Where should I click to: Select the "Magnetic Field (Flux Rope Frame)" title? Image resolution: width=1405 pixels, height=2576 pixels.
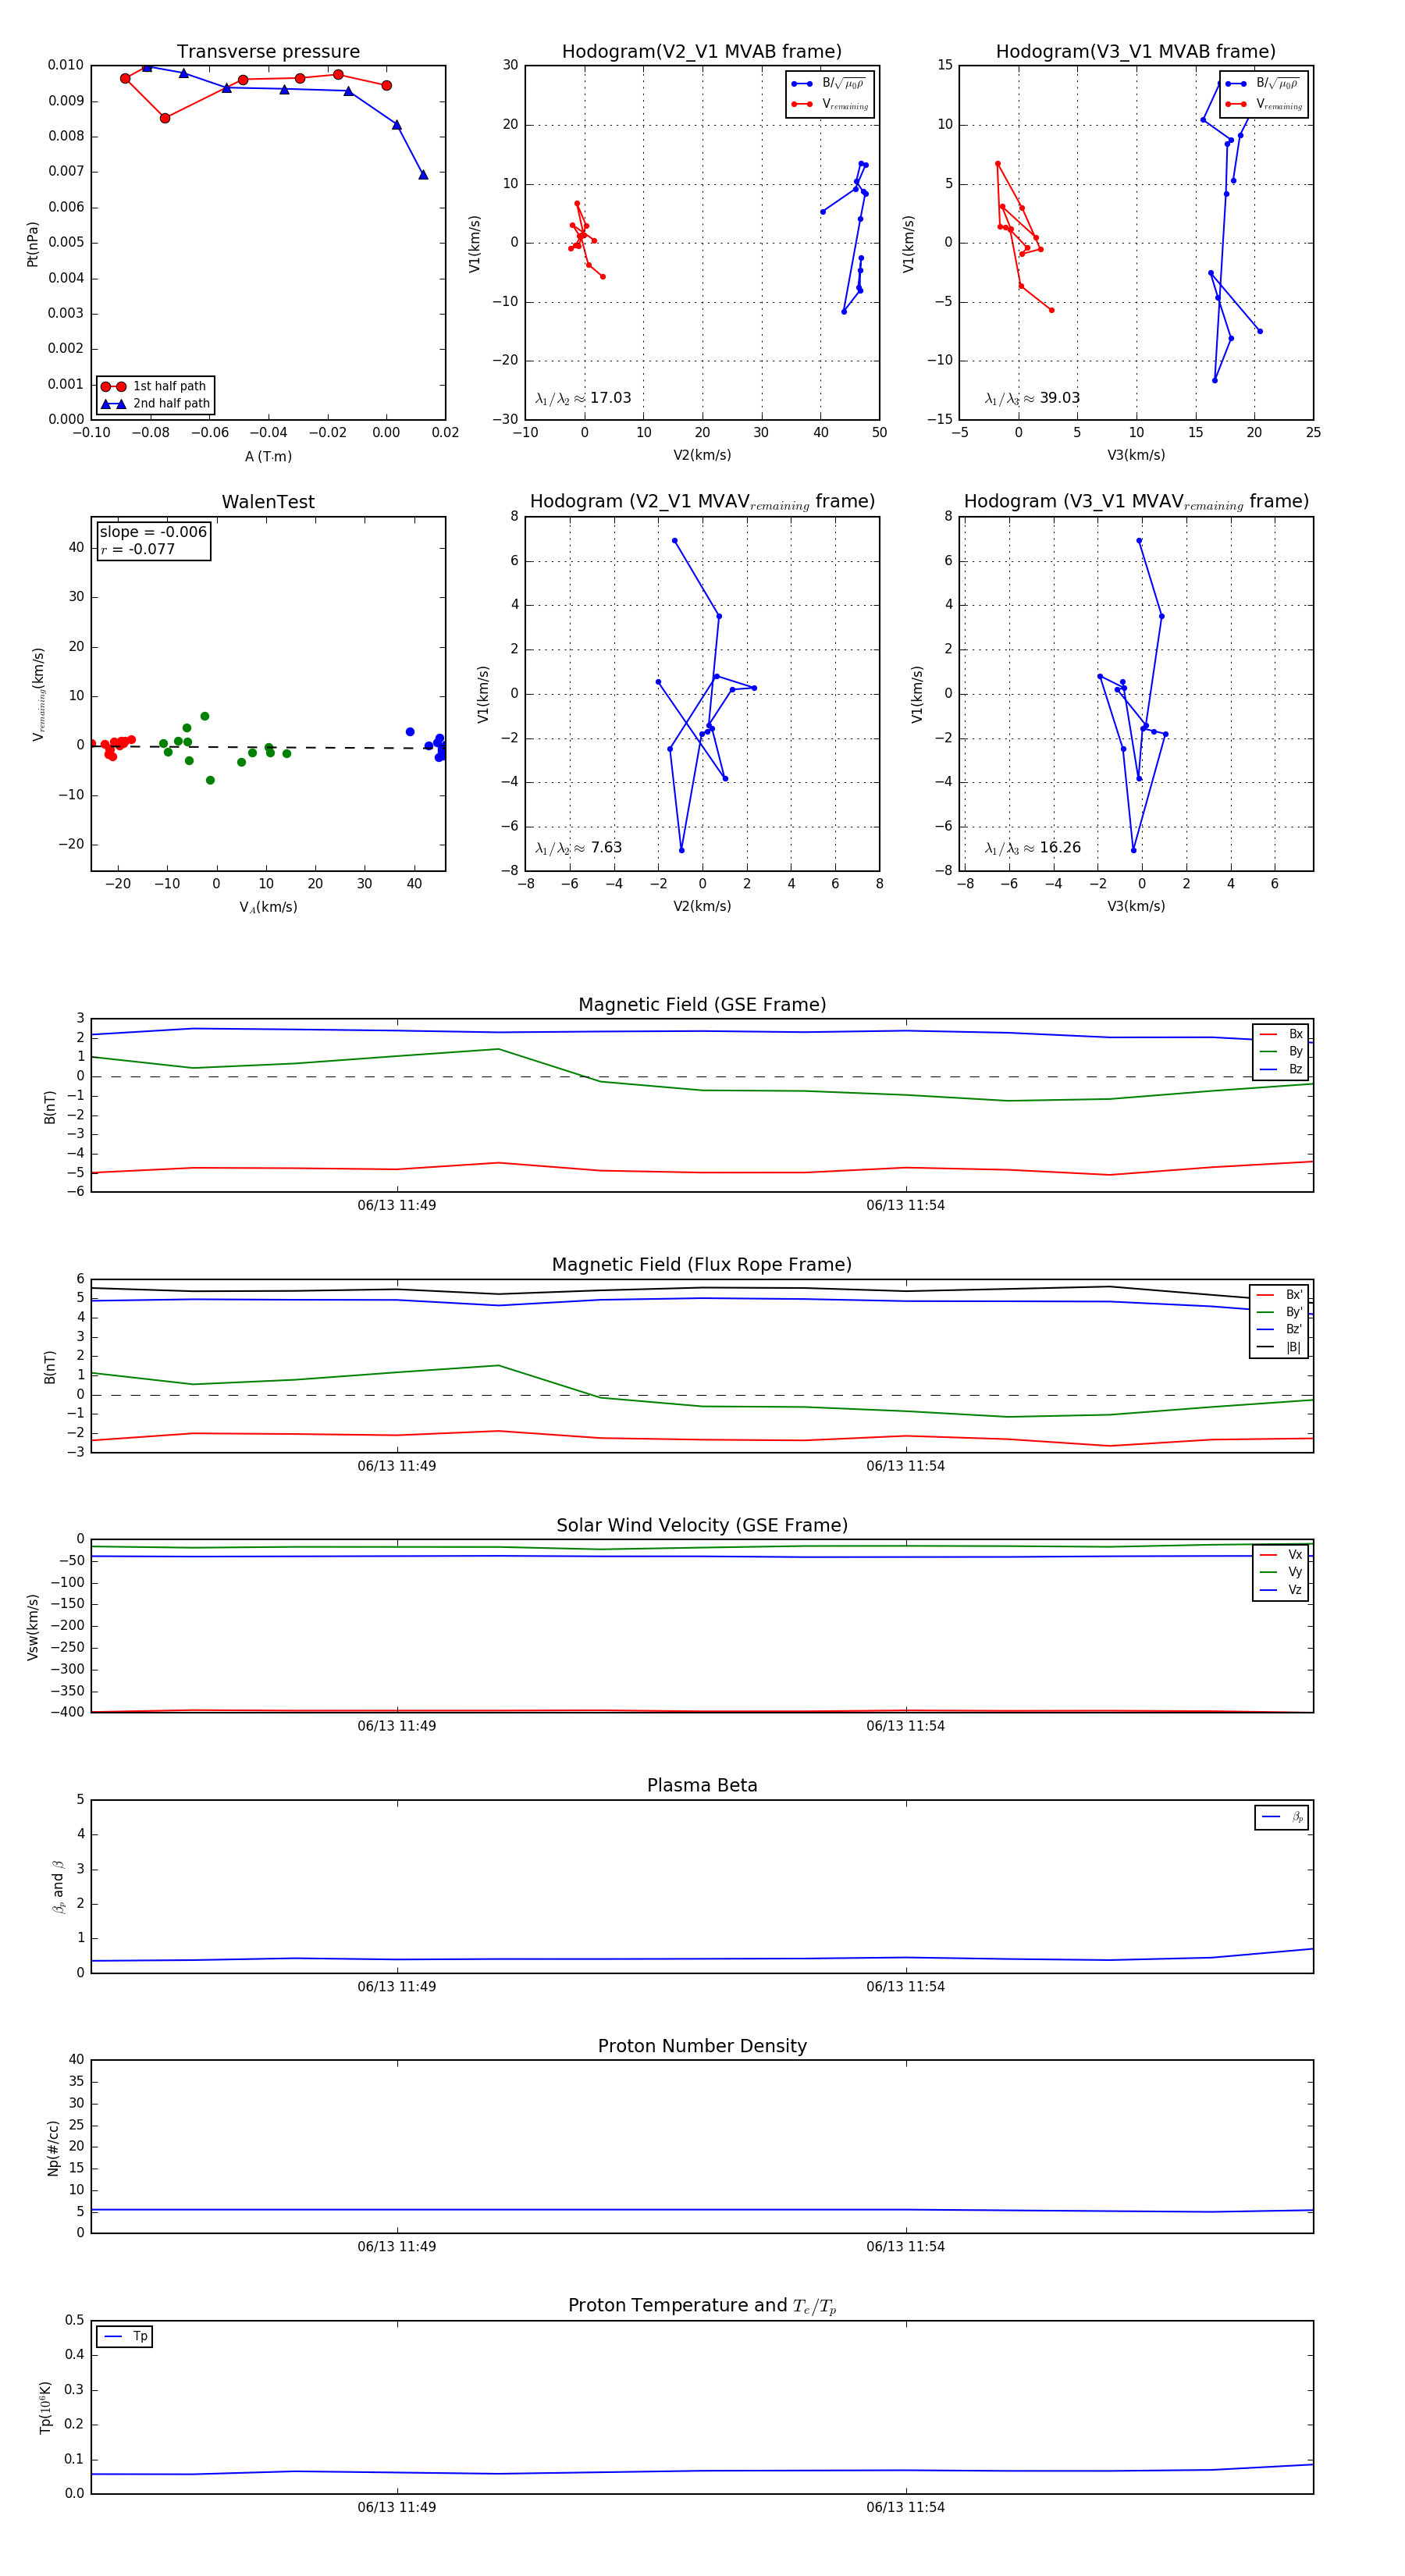point(702,1265)
